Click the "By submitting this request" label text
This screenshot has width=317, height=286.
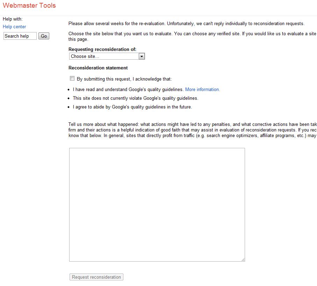124,79
